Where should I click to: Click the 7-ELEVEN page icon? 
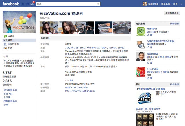[140, 72]
